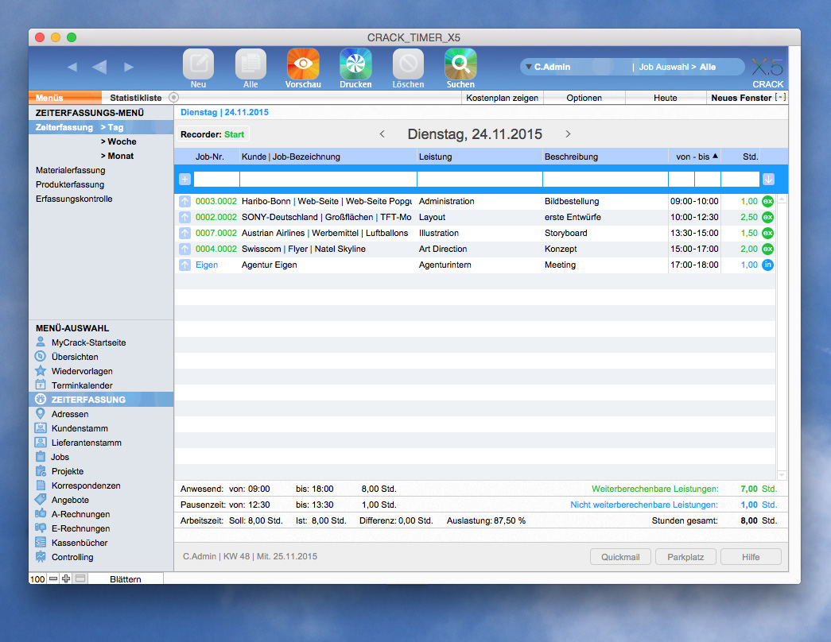Viewport: 831px width, 642px height.
Task: Click the Löschen toolbar icon
Action: click(x=408, y=64)
